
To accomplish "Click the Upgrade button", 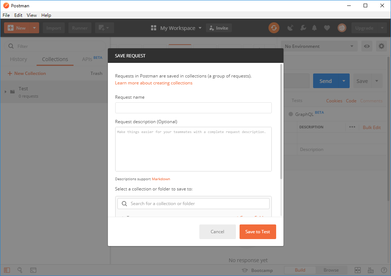I will (x=364, y=28).
